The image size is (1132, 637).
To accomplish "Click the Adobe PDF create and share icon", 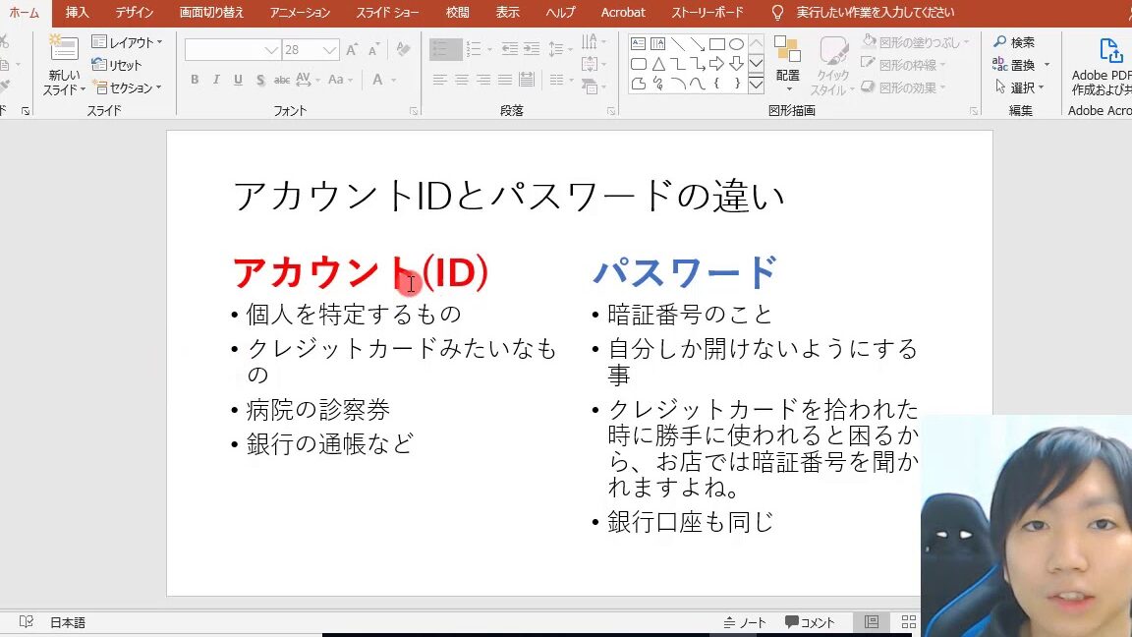I will coord(1109,52).
